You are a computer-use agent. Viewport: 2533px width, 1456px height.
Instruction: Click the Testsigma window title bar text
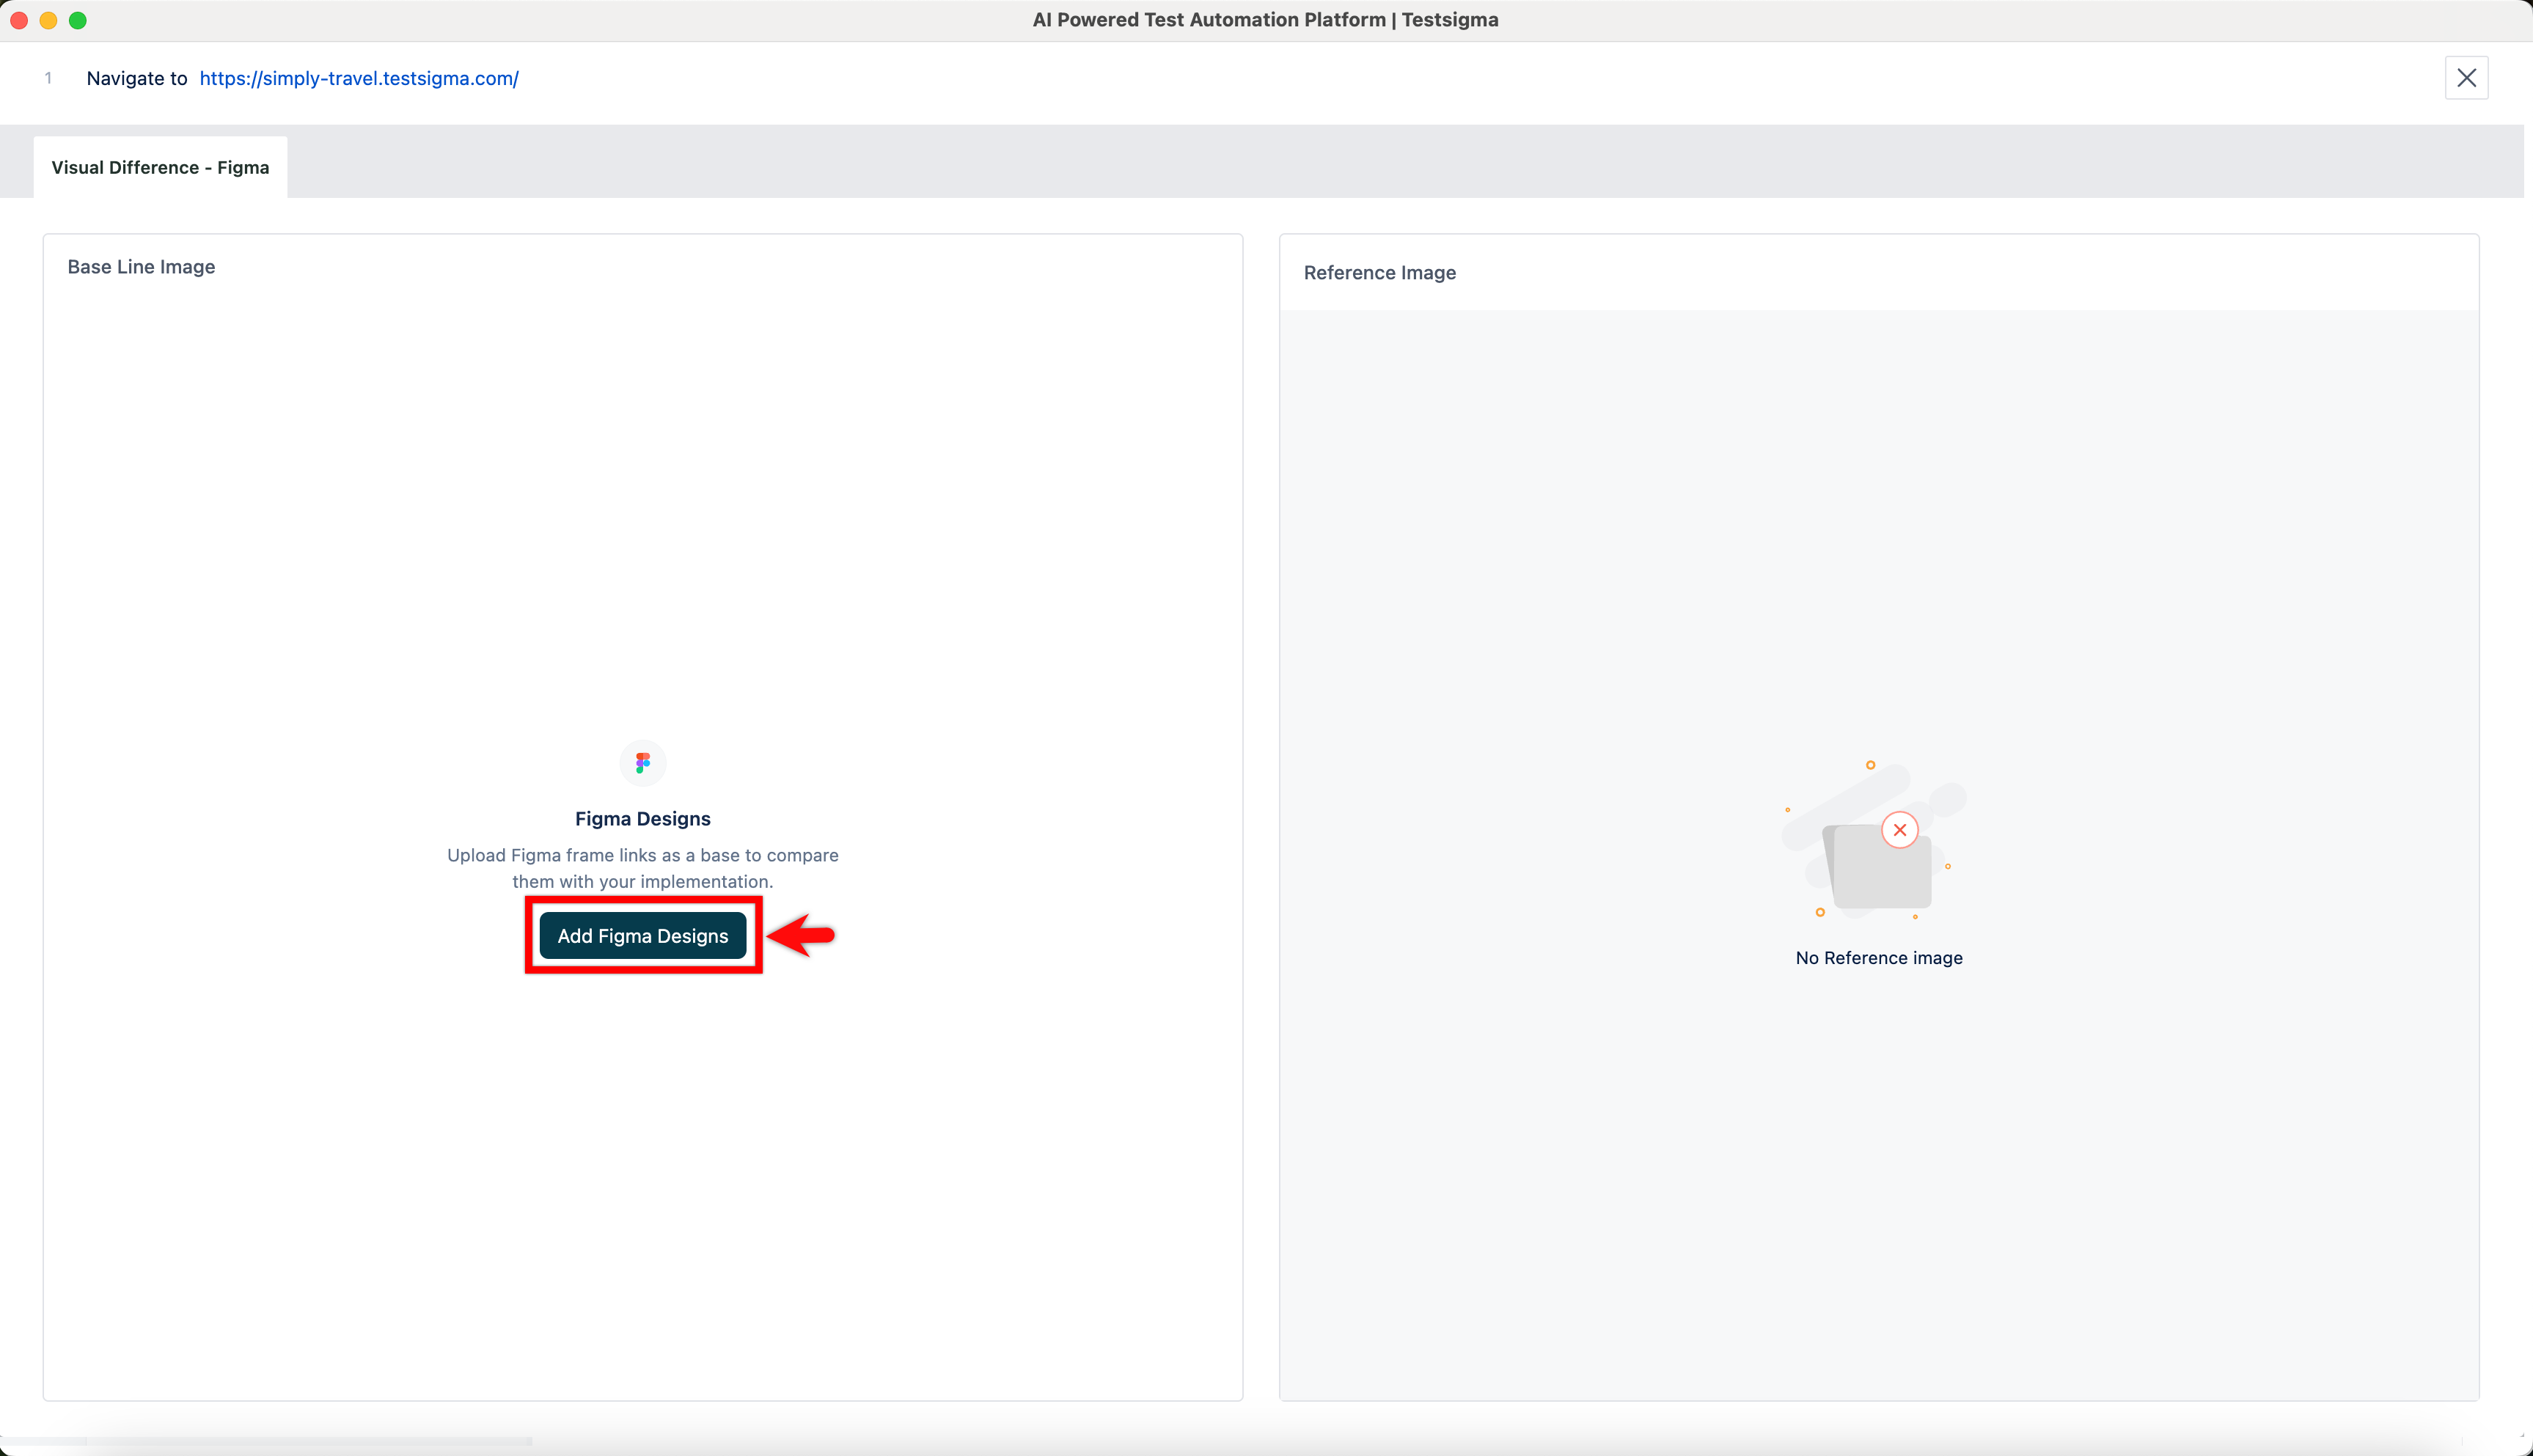tap(1265, 20)
